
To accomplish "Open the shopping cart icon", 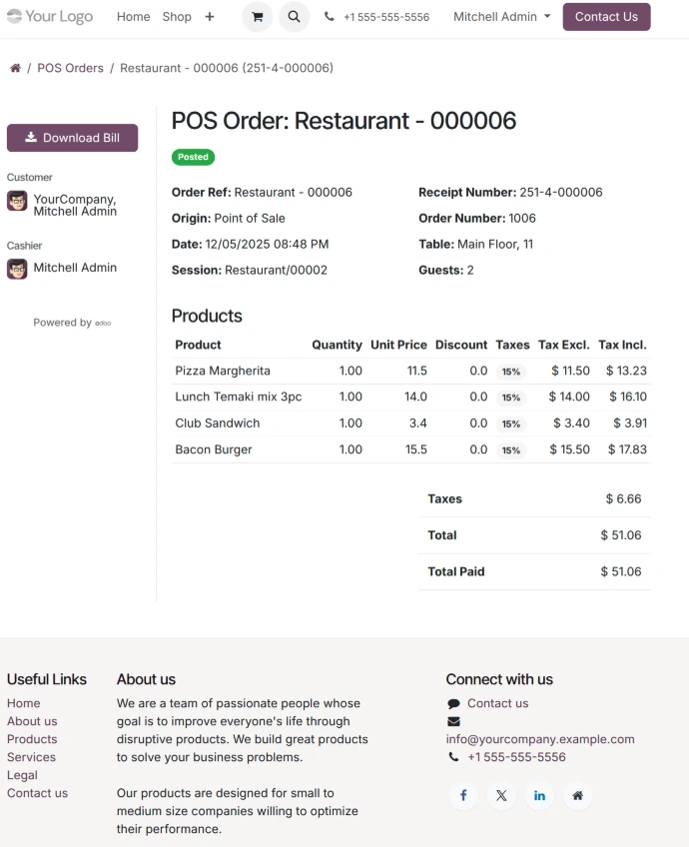I will point(257,17).
